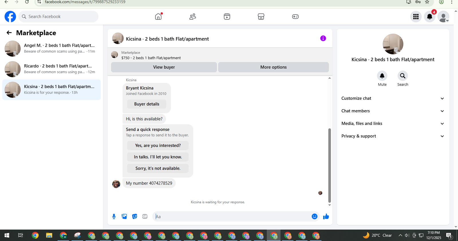Open the notifications bell with badge 4

(430, 17)
